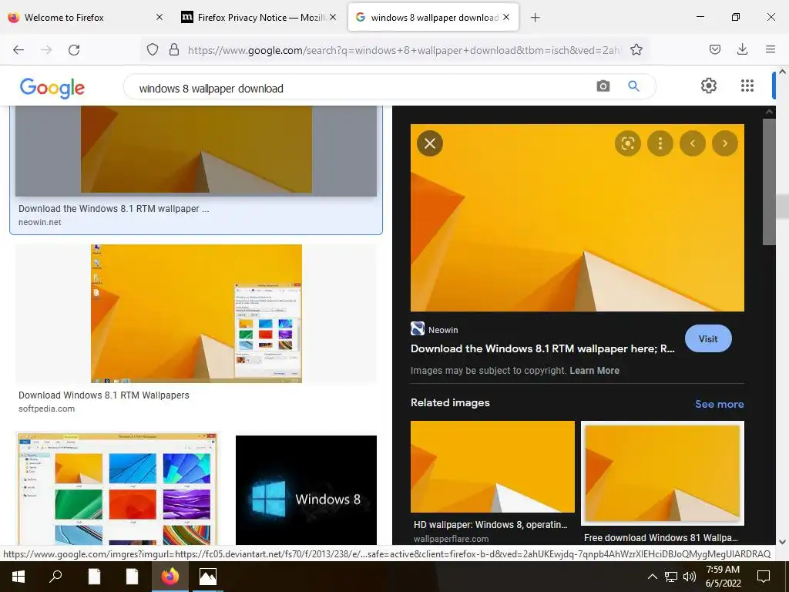Go back to the previous page

pos(18,50)
